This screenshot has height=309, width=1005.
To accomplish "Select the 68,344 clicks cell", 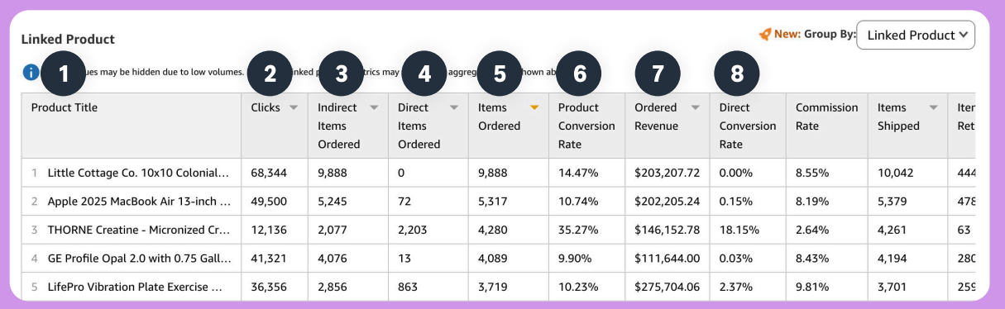I will pyautogui.click(x=274, y=173).
